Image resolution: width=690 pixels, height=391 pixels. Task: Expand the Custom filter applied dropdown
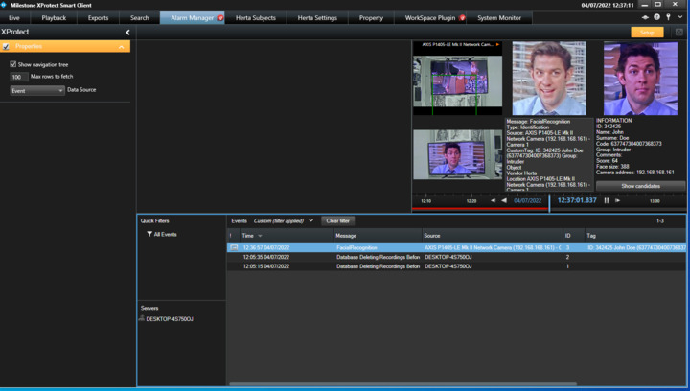coord(310,220)
